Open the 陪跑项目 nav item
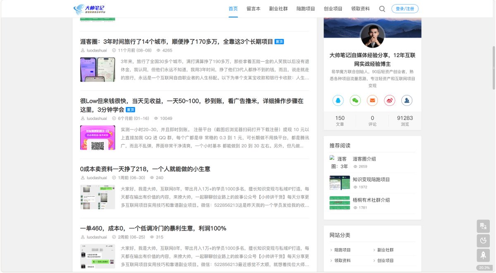This screenshot has width=496, height=273. (x=306, y=9)
